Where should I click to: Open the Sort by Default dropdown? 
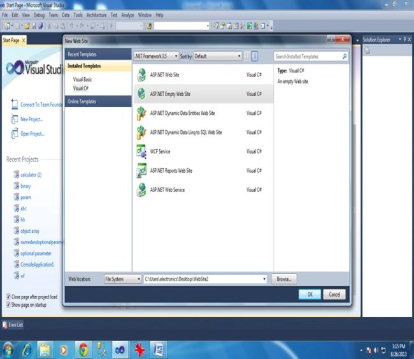pyautogui.click(x=218, y=56)
